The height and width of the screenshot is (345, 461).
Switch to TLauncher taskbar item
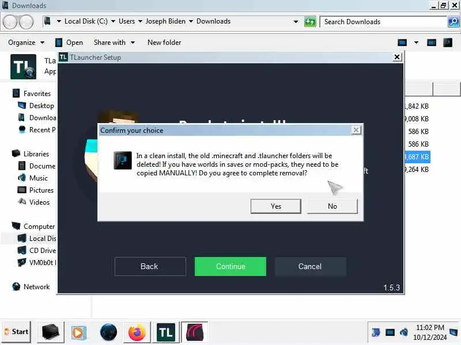[x=166, y=332]
